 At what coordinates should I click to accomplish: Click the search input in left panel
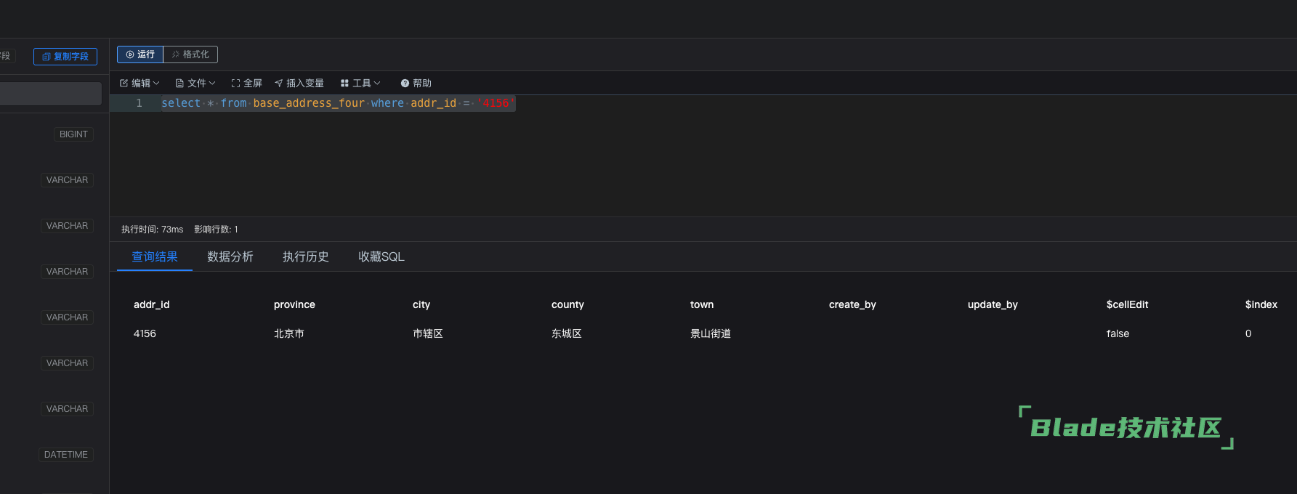[x=51, y=94]
